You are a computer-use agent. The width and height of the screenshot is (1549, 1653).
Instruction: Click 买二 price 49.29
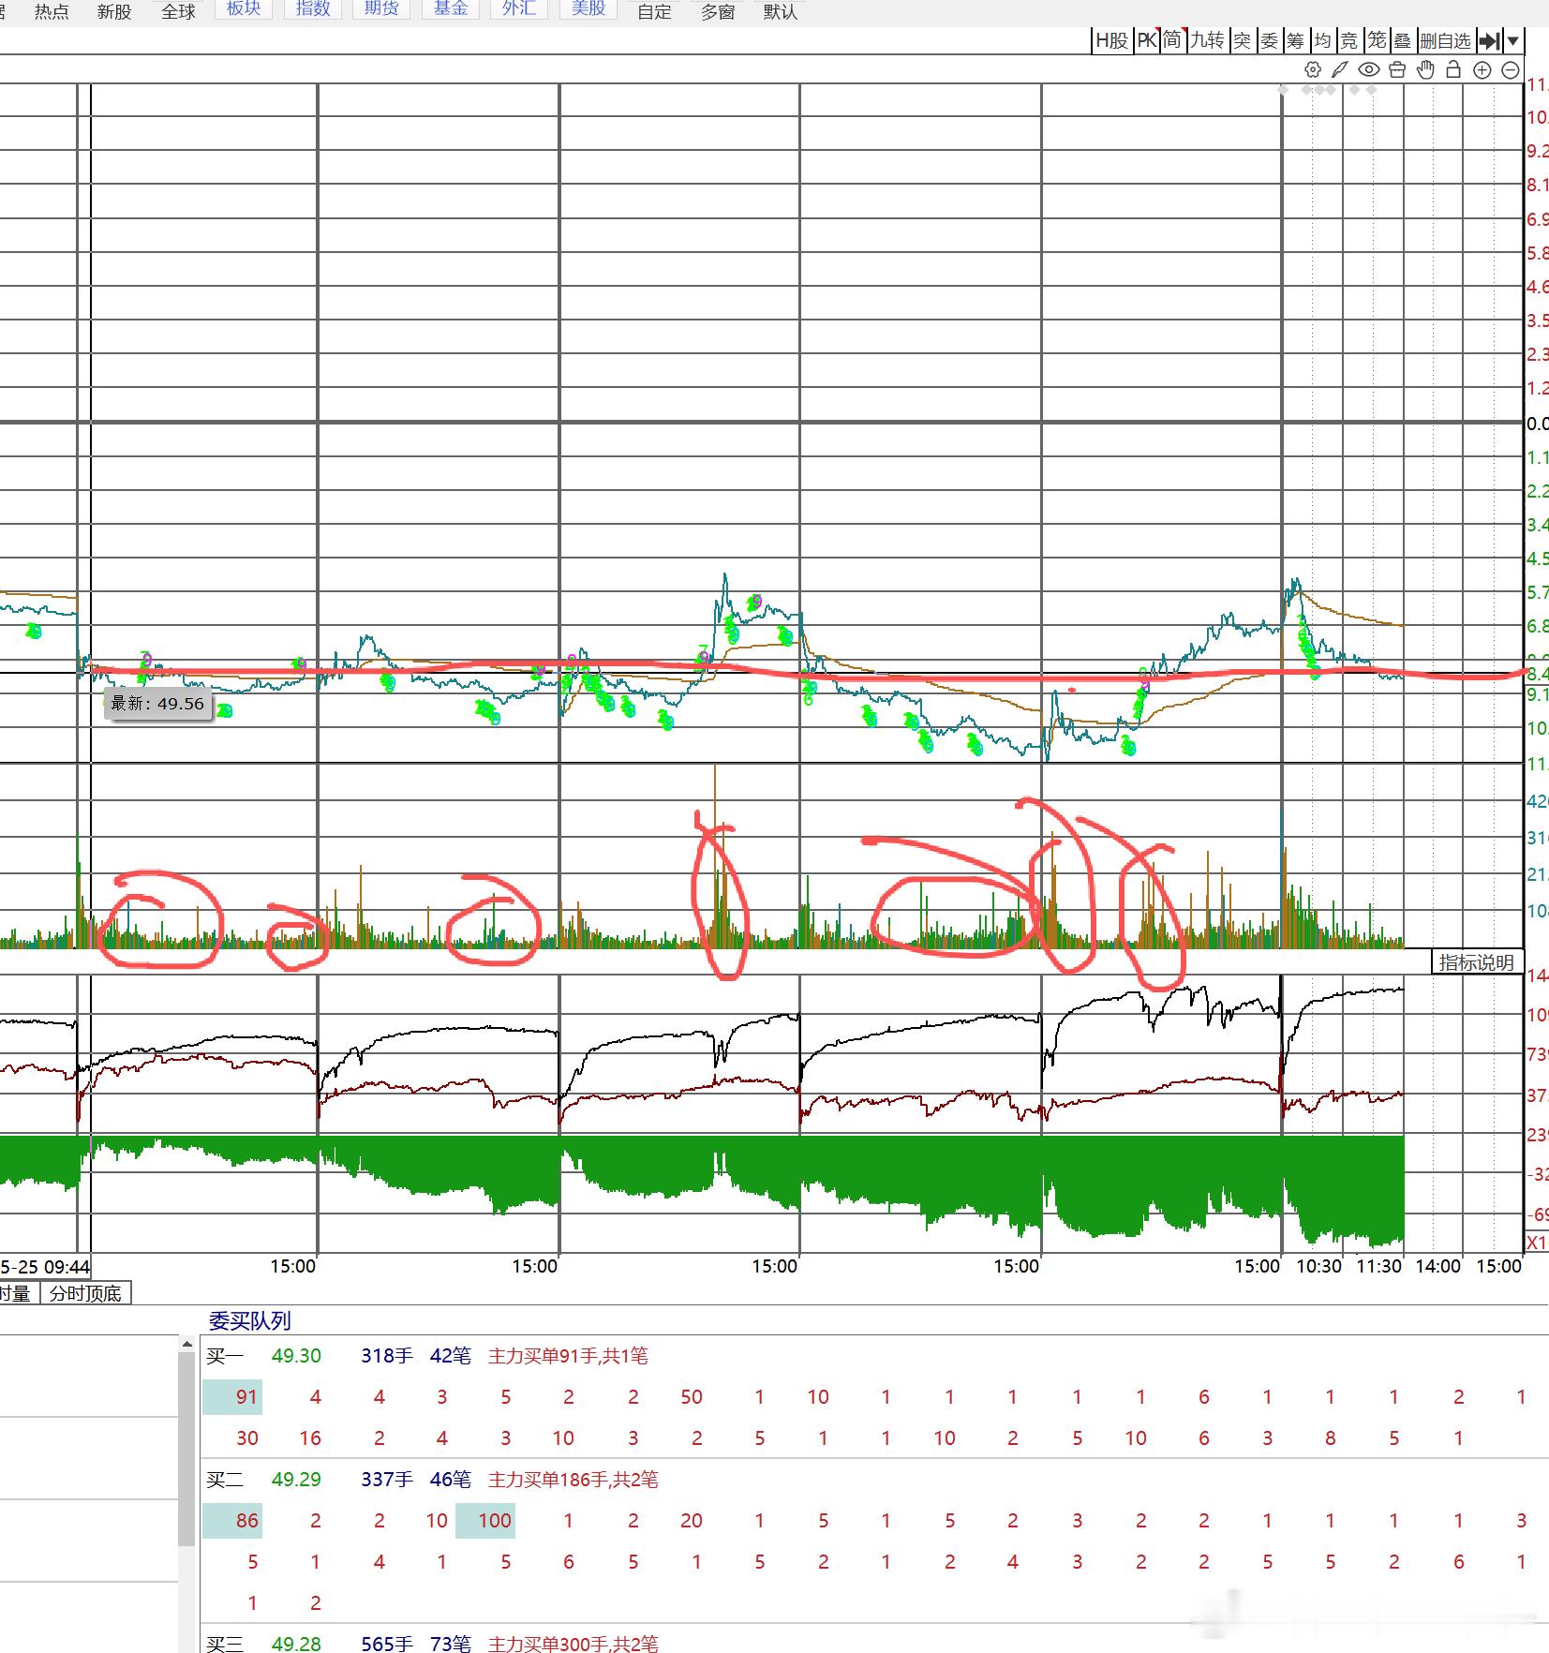coord(296,1479)
